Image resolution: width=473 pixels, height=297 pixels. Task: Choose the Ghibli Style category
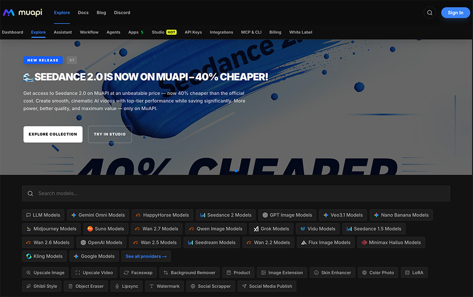[x=42, y=286]
